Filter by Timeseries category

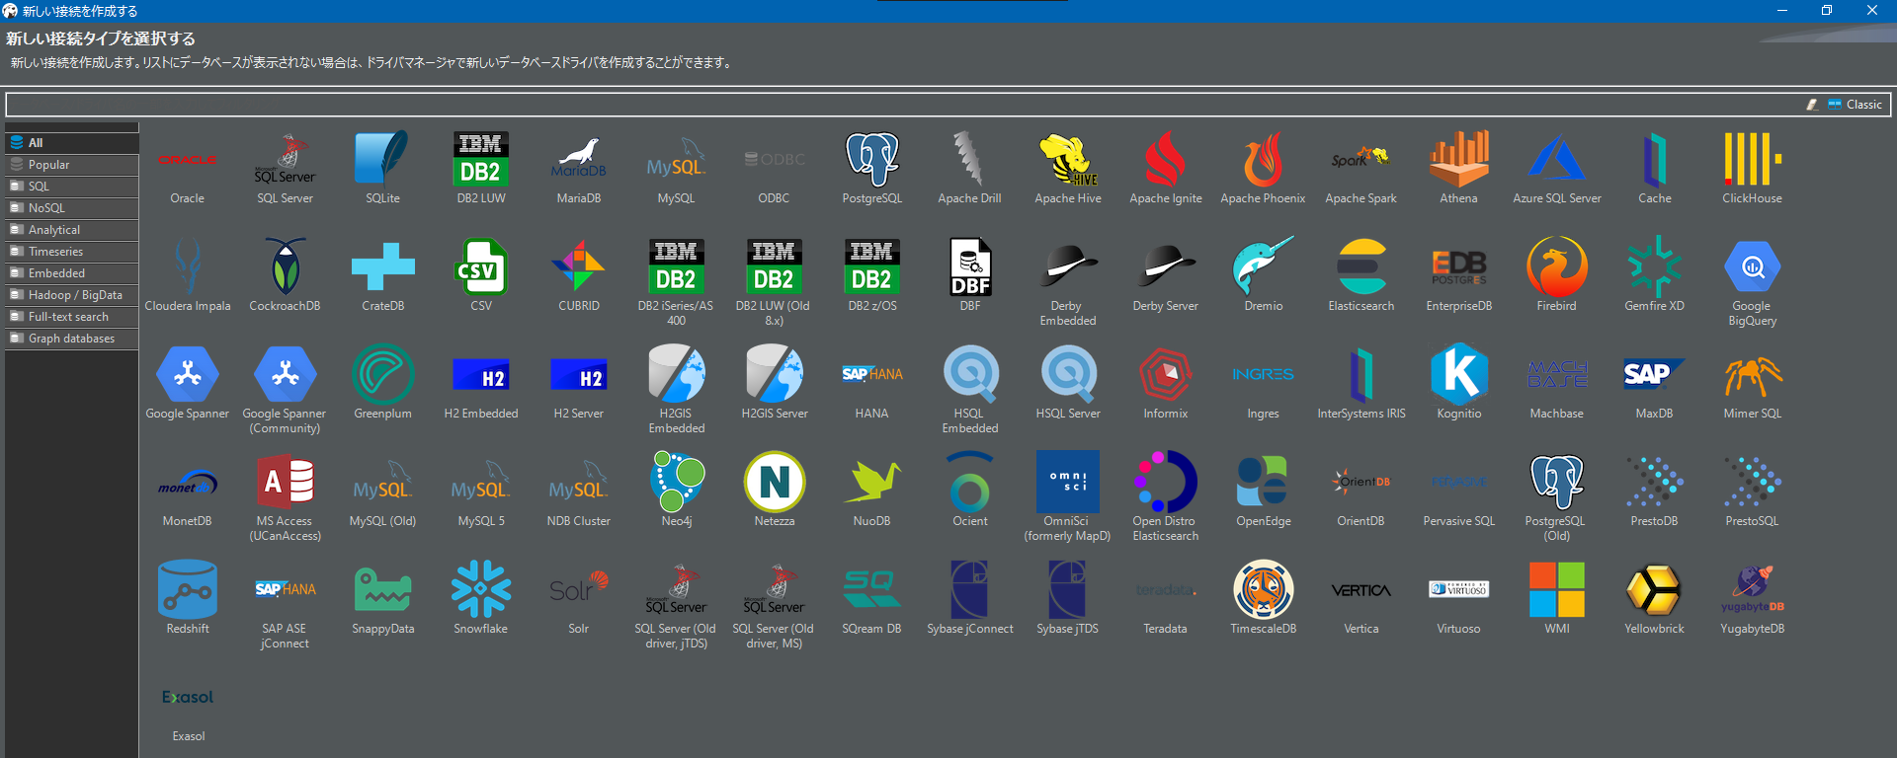[x=71, y=252]
